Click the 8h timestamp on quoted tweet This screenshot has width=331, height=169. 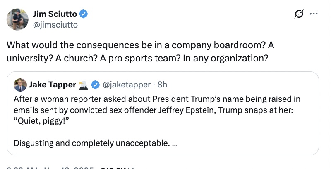(x=162, y=85)
